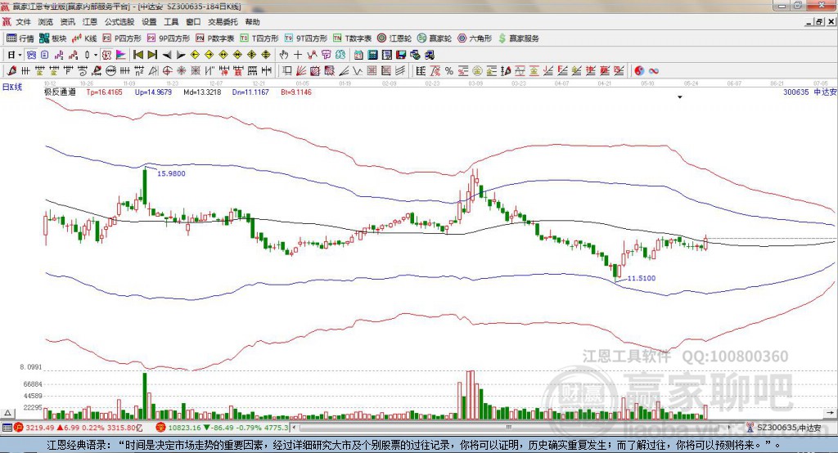Image resolution: width=838 pixels, height=453 pixels.
Task: Click the grid icon in the status bar
Action: pyautogui.click(x=7, y=428)
